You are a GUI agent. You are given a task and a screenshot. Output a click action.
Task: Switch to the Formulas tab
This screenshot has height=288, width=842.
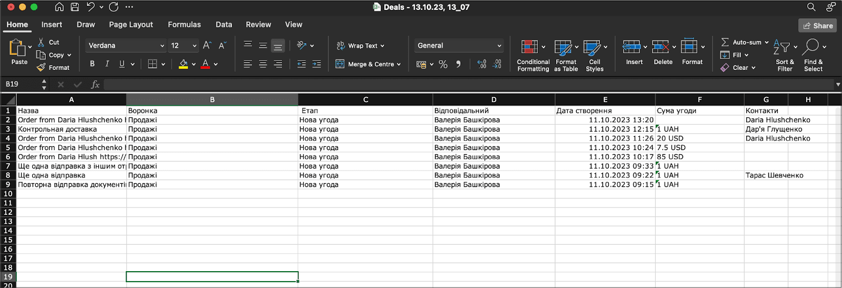pos(184,25)
